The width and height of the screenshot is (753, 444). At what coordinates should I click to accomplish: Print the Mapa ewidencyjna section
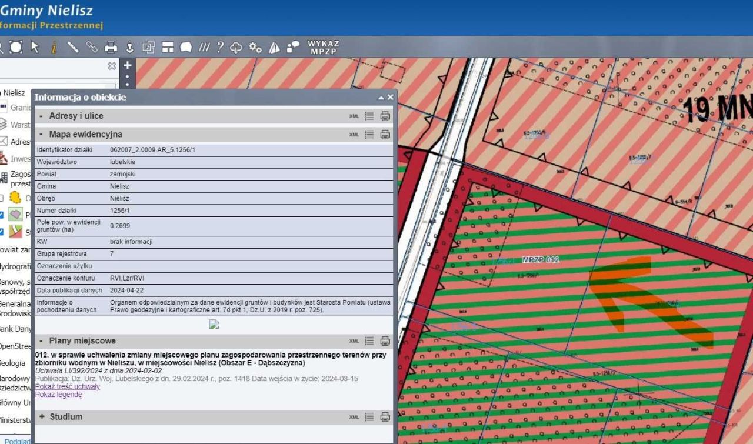(385, 135)
